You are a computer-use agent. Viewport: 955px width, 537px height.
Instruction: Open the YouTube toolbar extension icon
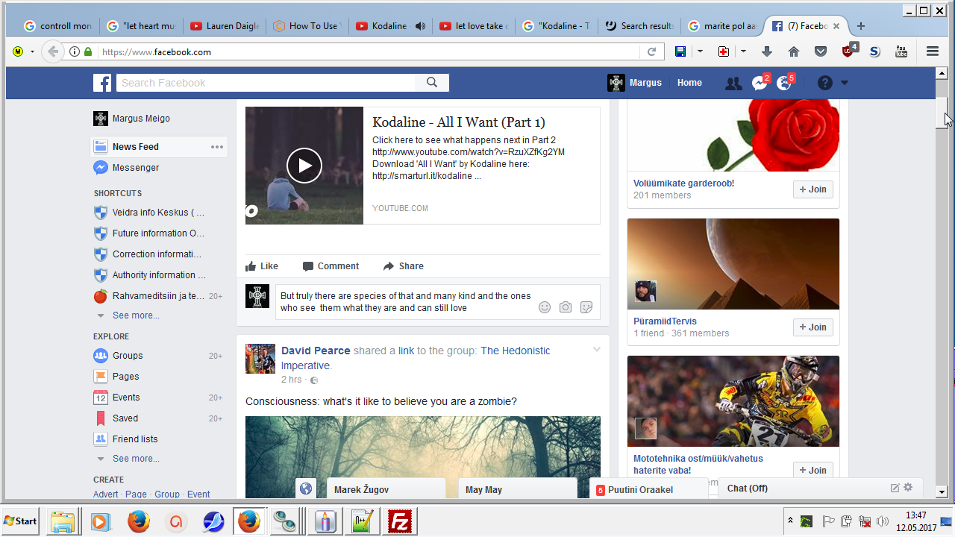[901, 51]
